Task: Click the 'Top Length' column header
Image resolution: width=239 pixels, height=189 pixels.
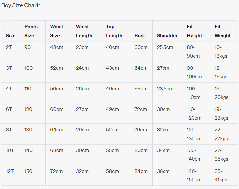Action: tap(114, 31)
